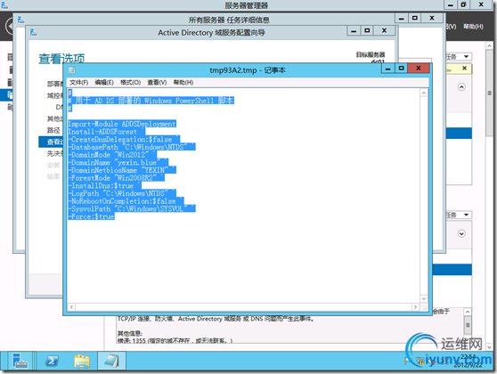Maximize the Notepad window

pos(402,68)
